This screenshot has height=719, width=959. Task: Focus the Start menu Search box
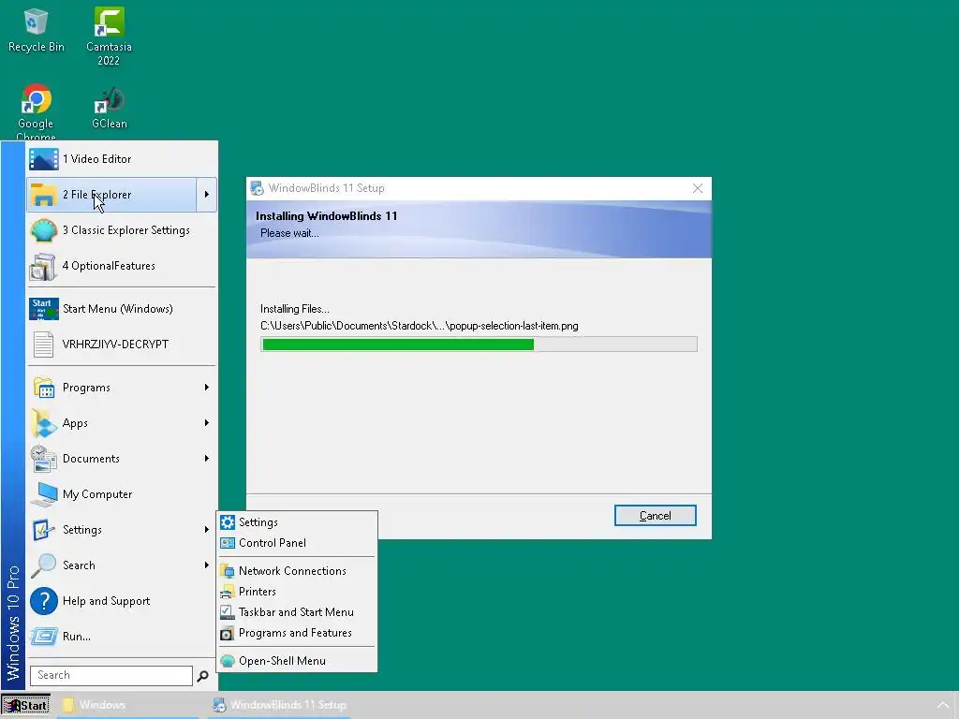(x=111, y=676)
